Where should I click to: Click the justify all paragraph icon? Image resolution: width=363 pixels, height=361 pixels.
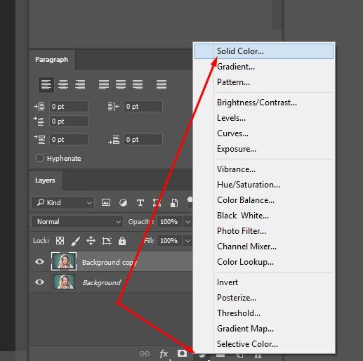coord(161,85)
